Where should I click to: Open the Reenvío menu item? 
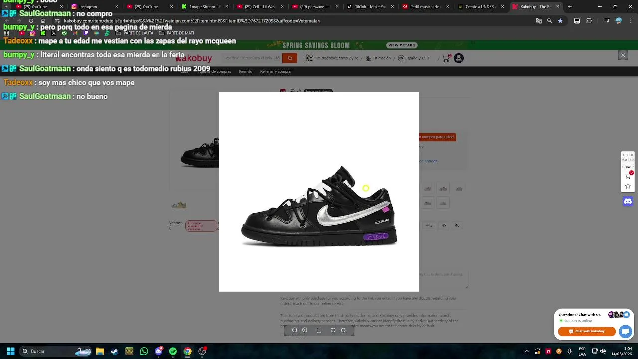[x=245, y=71]
